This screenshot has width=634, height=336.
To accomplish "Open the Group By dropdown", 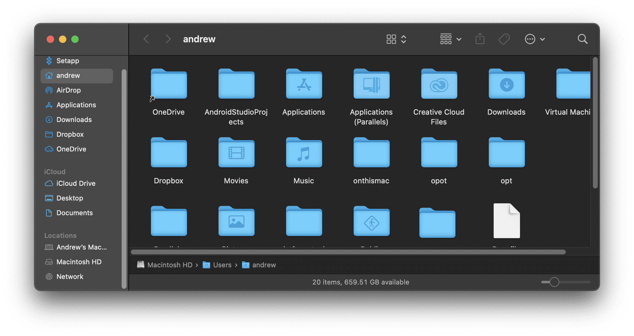I will point(451,39).
